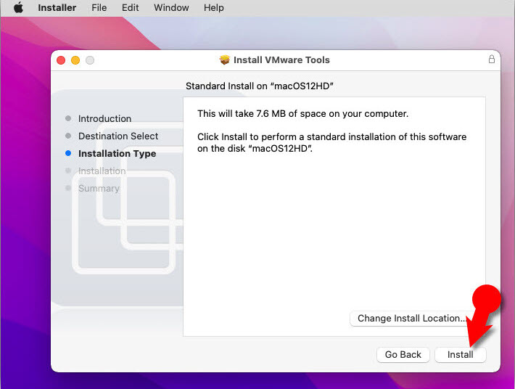Image resolution: width=515 pixels, height=389 pixels.
Task: Click the blue bullet beside Installation Type
Action: point(68,154)
